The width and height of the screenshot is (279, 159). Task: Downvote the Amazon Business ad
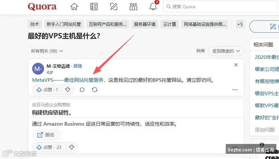(72, 147)
